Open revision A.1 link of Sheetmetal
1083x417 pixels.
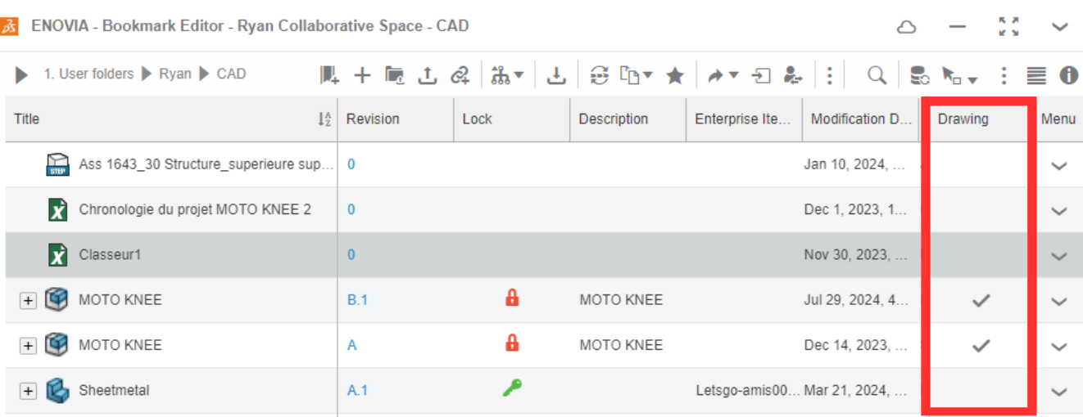click(x=357, y=391)
